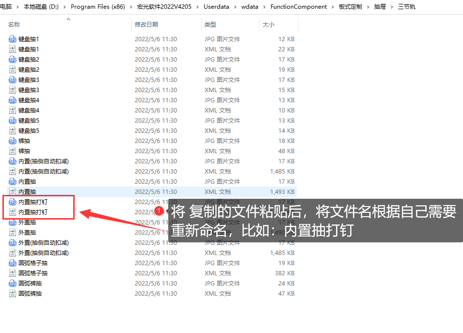The image size is (463, 333).
Task: Click the JPG file icon for 键盘抽2
Action: tap(13, 59)
